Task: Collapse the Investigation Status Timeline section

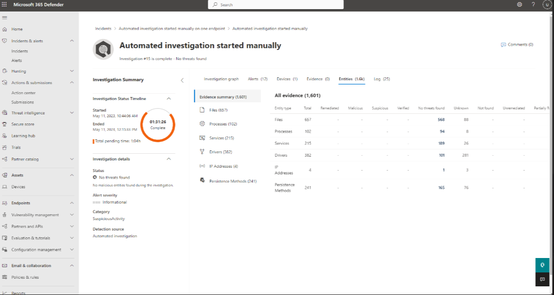Action: point(168,99)
